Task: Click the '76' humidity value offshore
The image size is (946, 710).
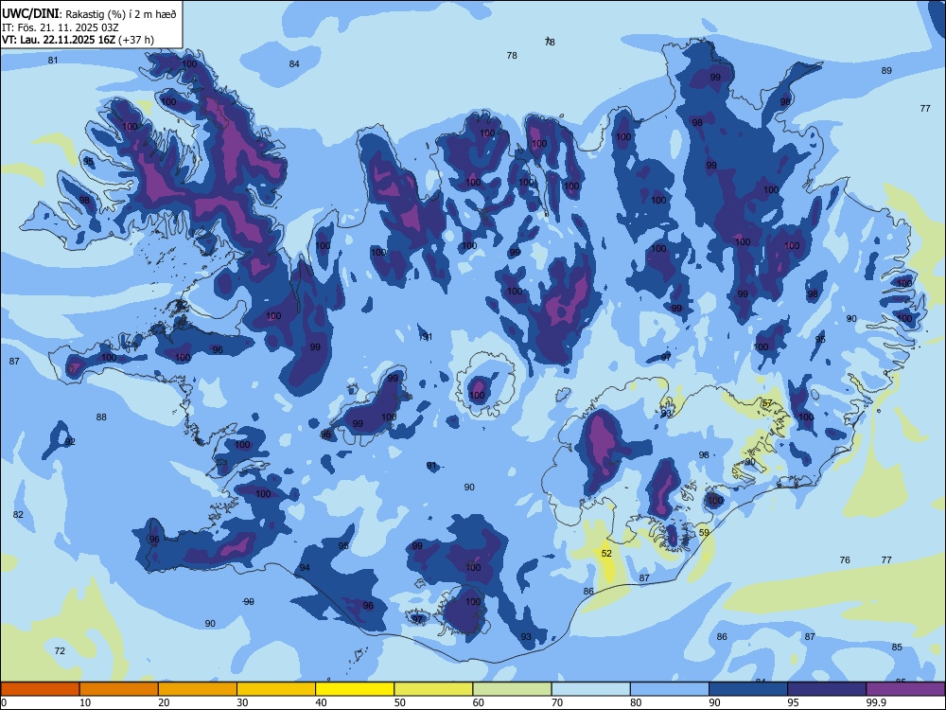Action: [x=845, y=560]
